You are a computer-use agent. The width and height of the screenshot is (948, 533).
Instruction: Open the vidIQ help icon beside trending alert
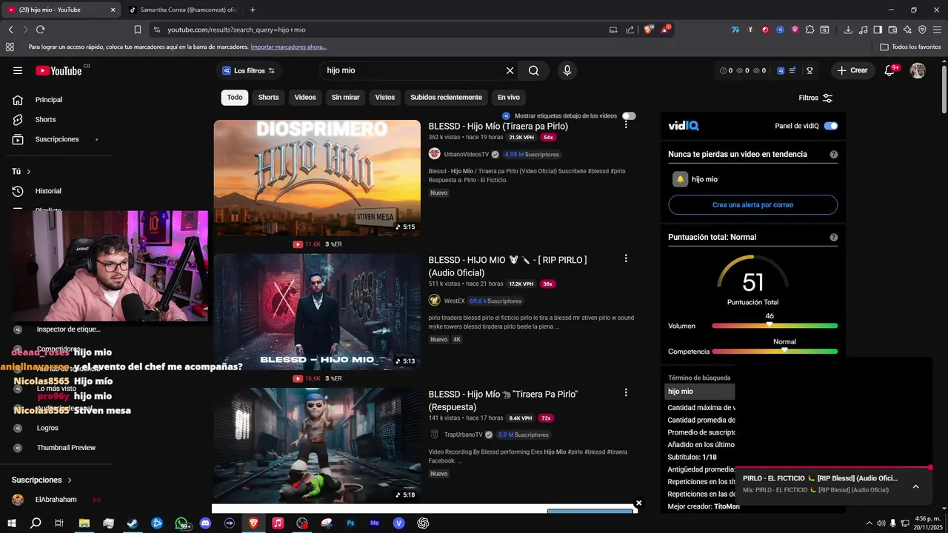[834, 154]
